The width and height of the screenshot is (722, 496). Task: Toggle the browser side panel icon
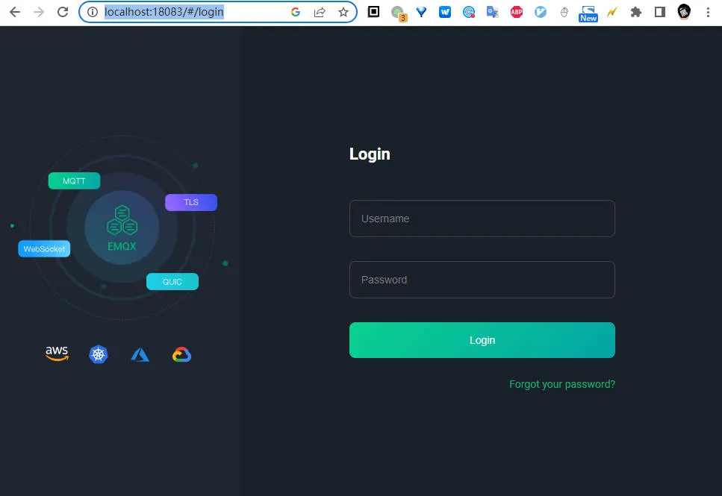tap(660, 12)
